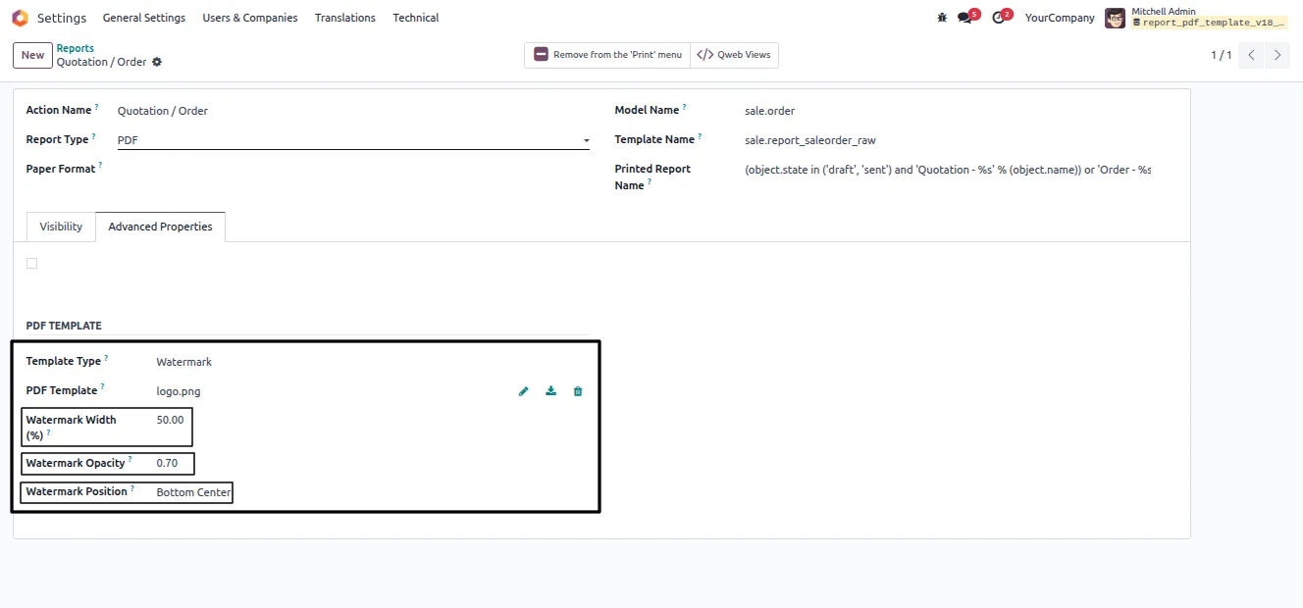The width and height of the screenshot is (1303, 608).
Task: Click the 1 / 1 pager counter
Action: pyautogui.click(x=1221, y=55)
